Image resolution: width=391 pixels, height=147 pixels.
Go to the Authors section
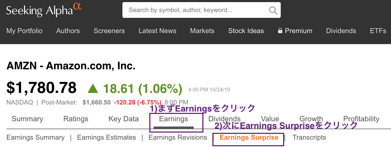tap(68, 31)
